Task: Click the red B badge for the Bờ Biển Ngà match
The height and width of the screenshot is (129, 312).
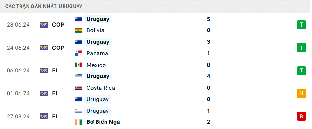Action: click(x=301, y=116)
